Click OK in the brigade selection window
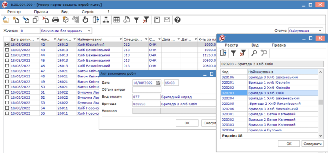The image size is (328, 153). pos(289,144)
